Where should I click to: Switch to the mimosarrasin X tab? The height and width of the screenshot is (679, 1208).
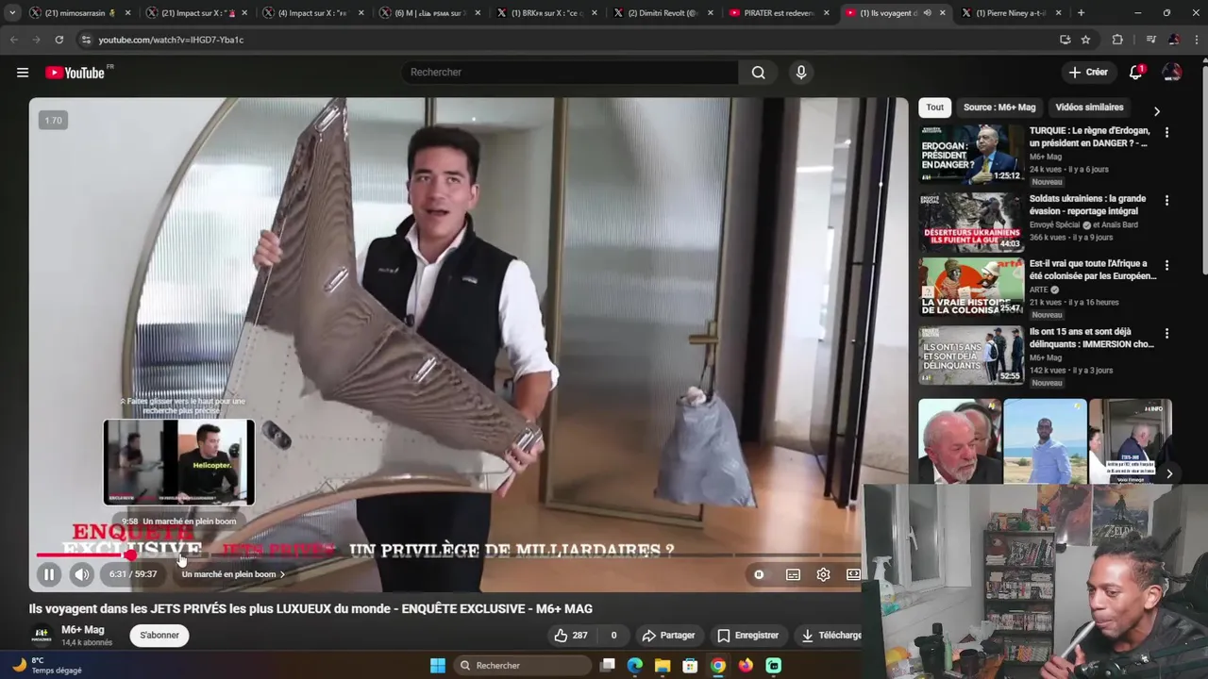pos(80,13)
